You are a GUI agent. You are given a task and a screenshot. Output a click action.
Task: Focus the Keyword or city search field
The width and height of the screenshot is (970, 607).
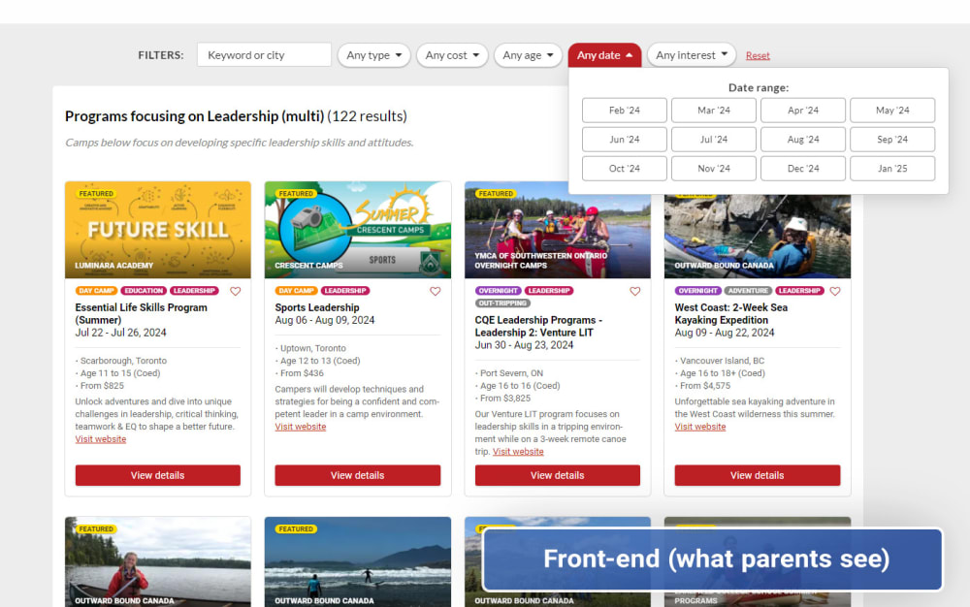click(264, 55)
